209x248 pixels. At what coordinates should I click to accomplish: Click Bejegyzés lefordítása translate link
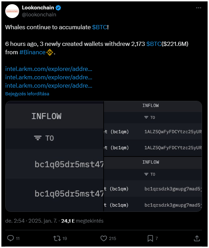click(x=27, y=94)
